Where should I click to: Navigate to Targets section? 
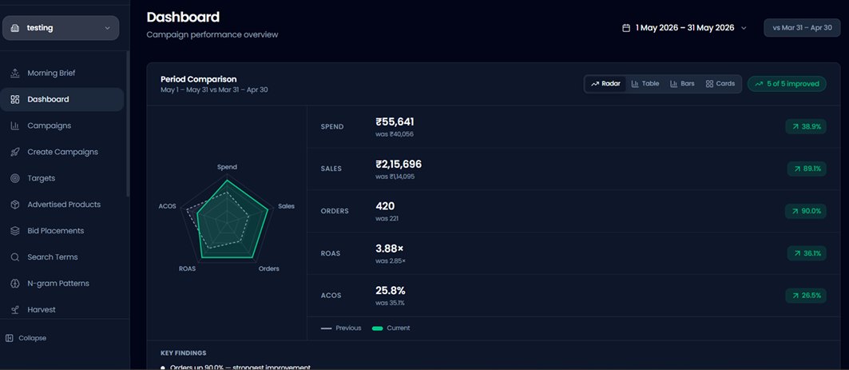point(62,178)
